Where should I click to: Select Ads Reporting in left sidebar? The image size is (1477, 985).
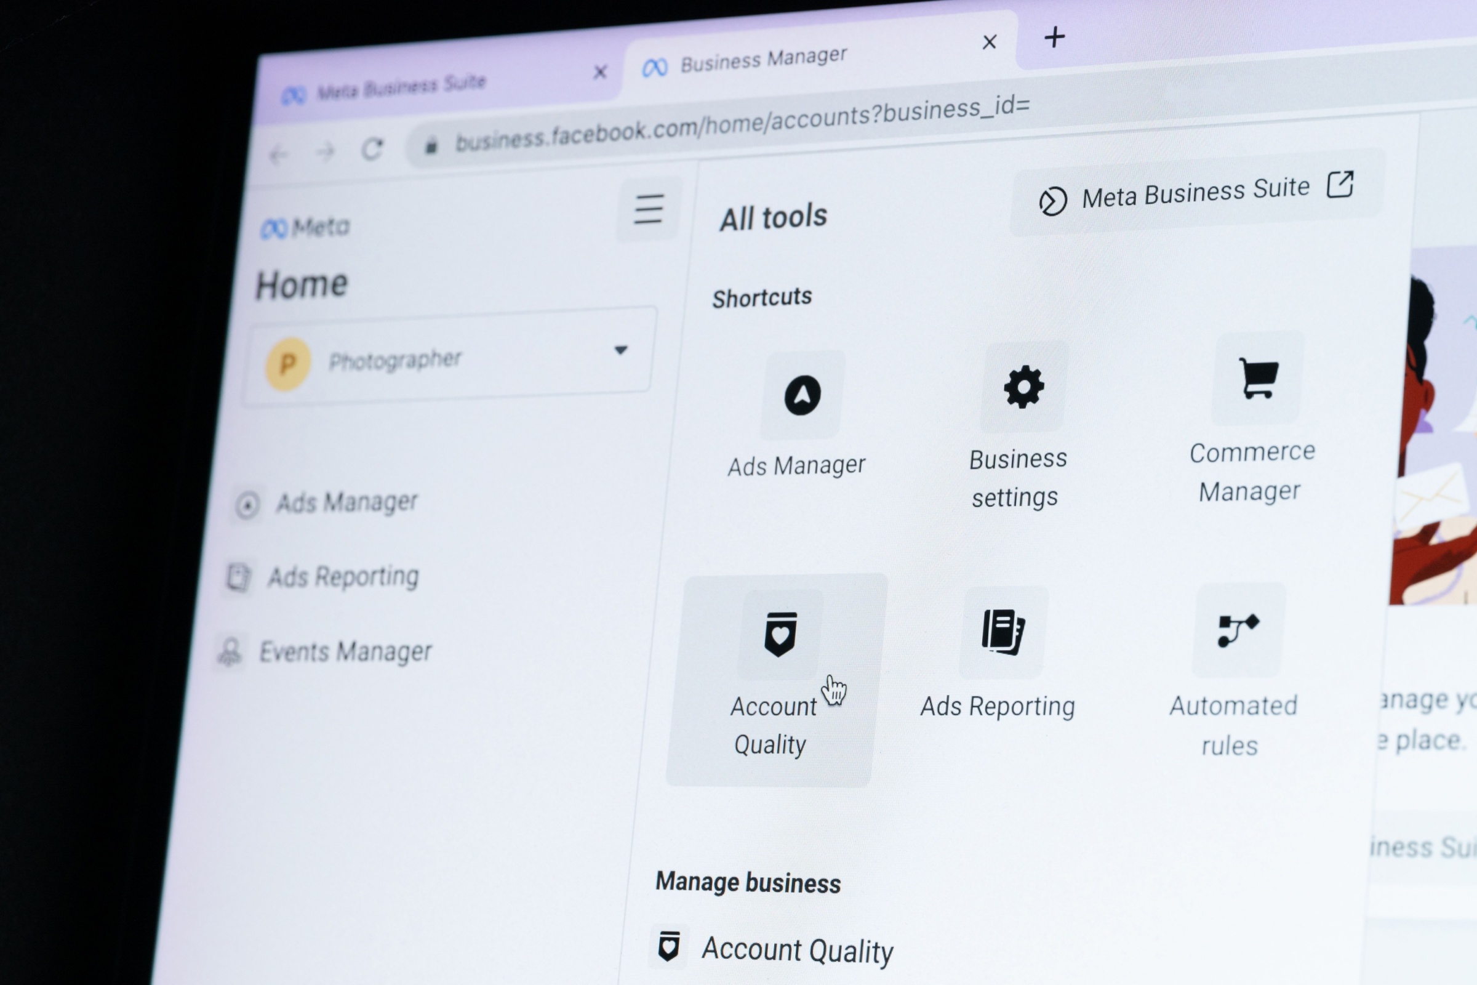point(342,577)
